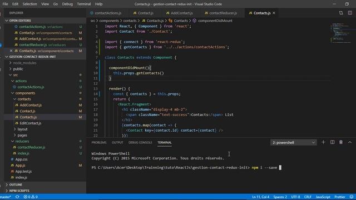
Task: Expand the layout folder
Action: pos(22,129)
